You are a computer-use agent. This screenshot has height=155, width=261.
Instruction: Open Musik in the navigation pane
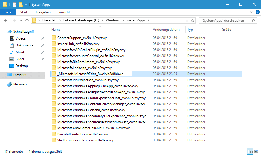[x=20, y=52]
